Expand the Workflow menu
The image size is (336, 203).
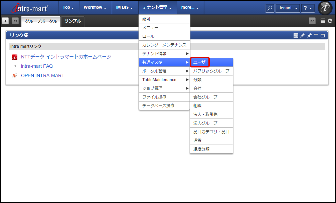95,7
